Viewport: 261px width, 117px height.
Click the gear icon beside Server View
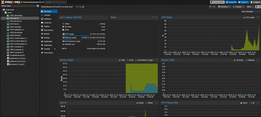(x=38, y=6)
